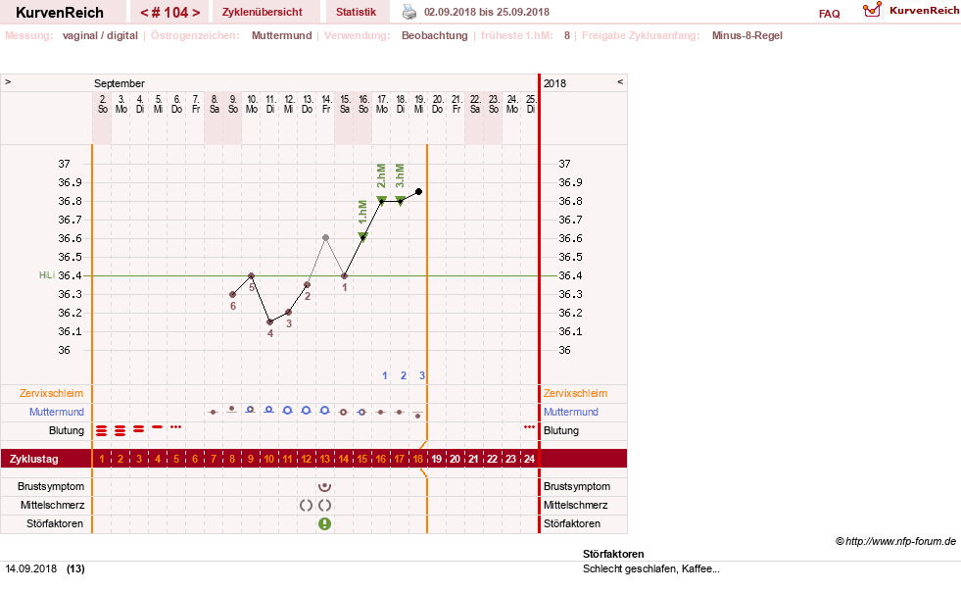Click the KurvenReich logo icon top right
The height and width of the screenshot is (592, 961).
pos(872,10)
